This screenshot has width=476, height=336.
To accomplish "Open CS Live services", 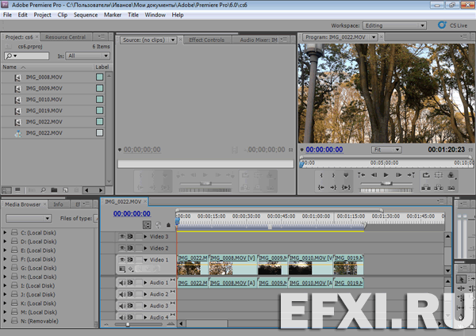I will coord(452,25).
